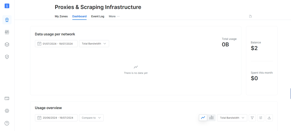Open the API section in sidebar
This screenshot has width=291, height=131.
tap(7, 32)
